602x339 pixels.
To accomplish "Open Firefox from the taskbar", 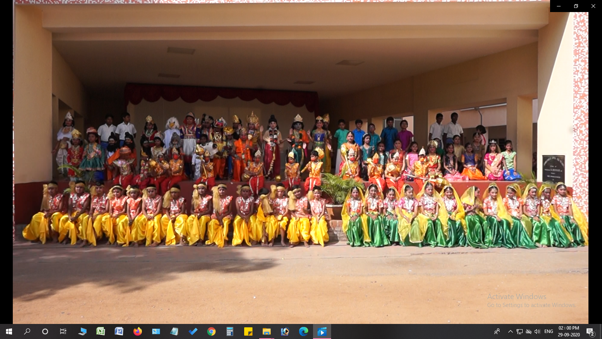I will point(137,331).
